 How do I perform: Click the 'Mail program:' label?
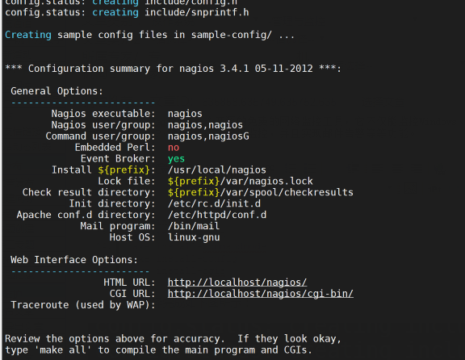tap(118, 226)
